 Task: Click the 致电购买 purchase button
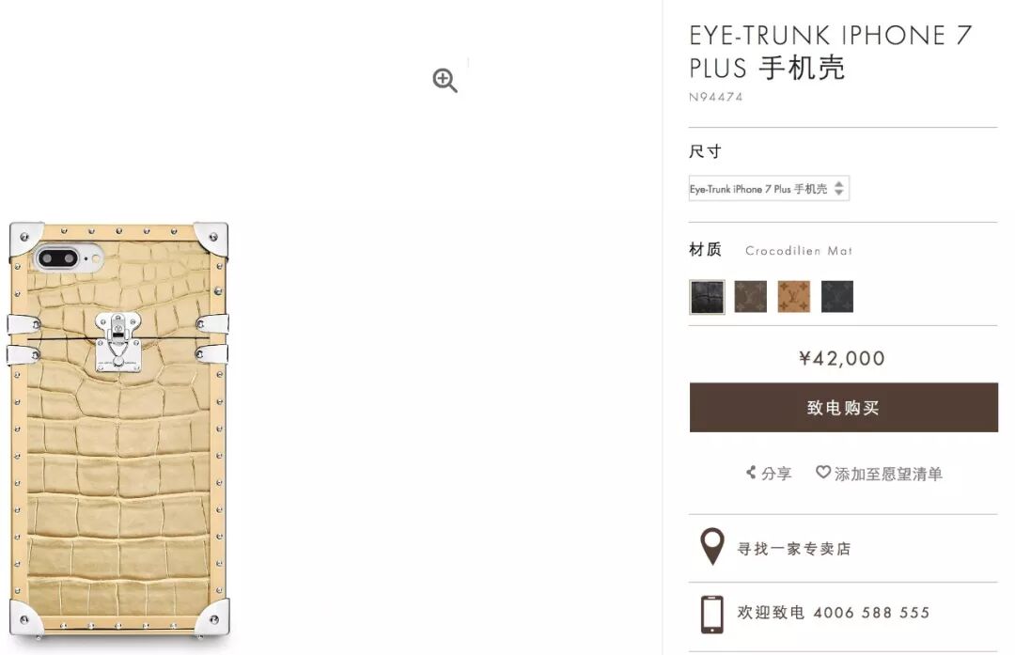pos(843,407)
